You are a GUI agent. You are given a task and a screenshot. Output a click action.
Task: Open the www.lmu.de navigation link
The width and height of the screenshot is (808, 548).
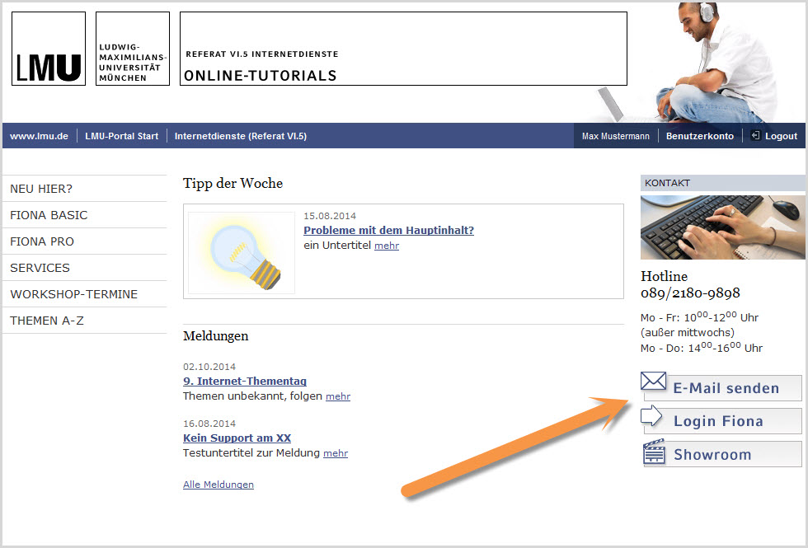40,136
